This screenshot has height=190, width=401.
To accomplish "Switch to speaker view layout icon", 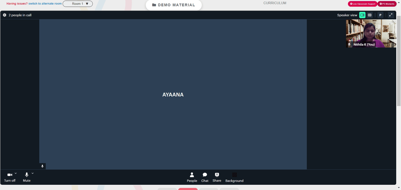I will pos(362,15).
